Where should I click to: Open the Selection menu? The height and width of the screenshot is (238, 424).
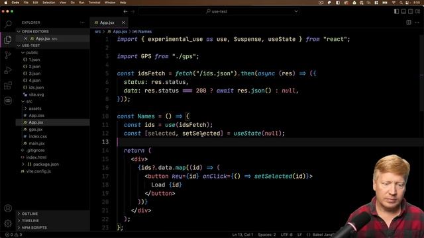pyautogui.click(x=49, y=3)
